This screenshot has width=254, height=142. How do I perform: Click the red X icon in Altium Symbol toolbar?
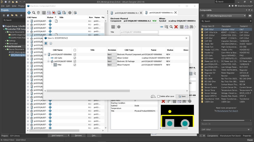[x=176, y=27]
